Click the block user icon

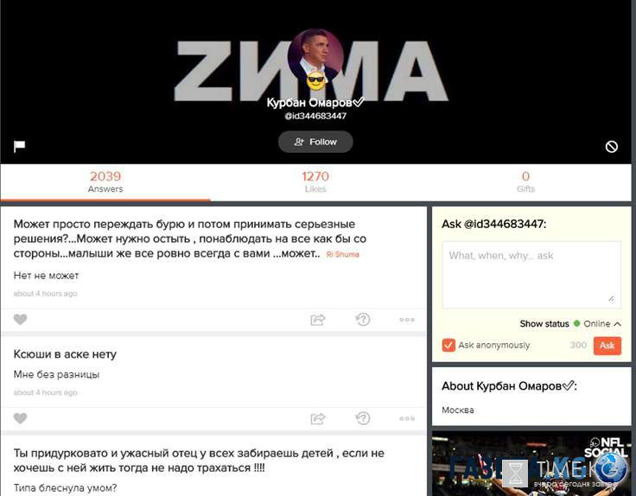(x=612, y=146)
